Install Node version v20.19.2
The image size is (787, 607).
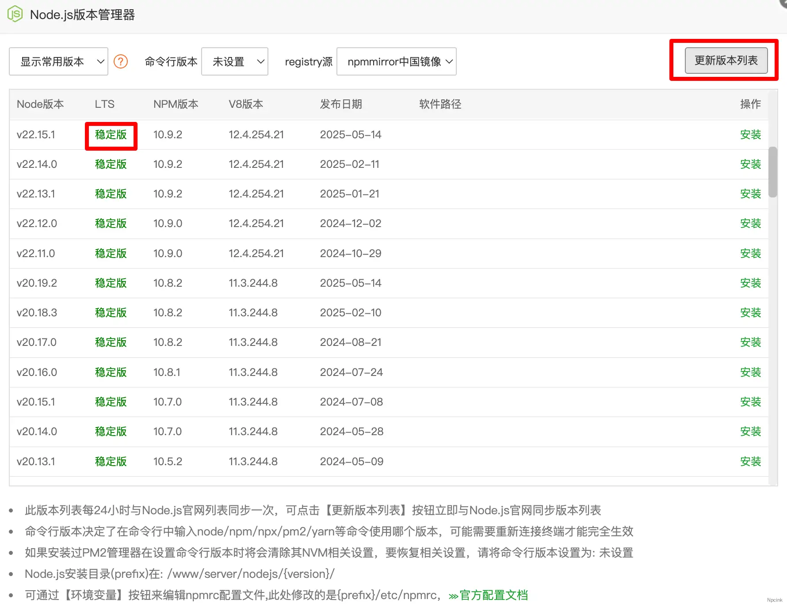[750, 283]
